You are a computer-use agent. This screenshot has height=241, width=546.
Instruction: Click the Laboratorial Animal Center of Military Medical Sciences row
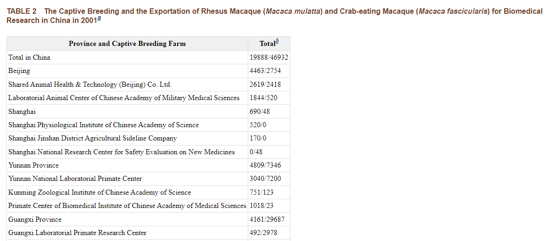(x=124, y=98)
